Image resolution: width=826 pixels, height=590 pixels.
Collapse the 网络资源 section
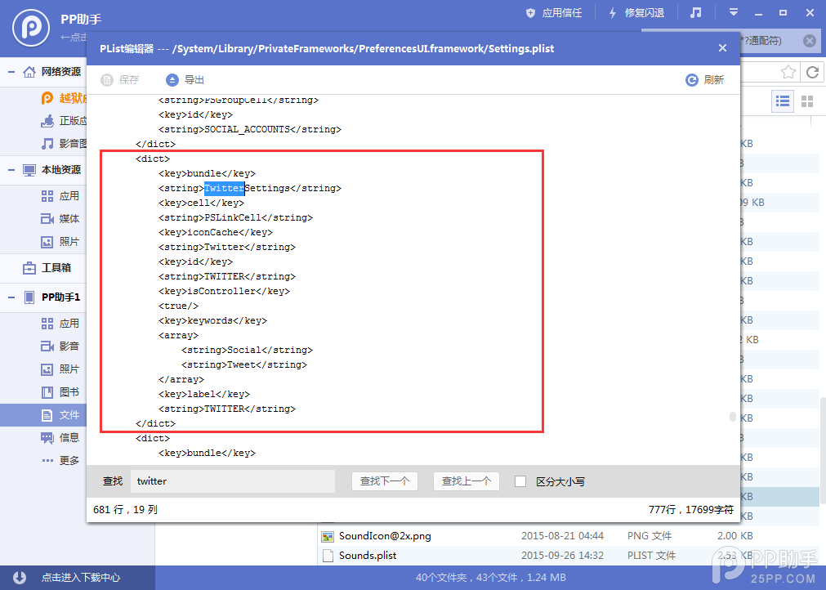[11, 72]
